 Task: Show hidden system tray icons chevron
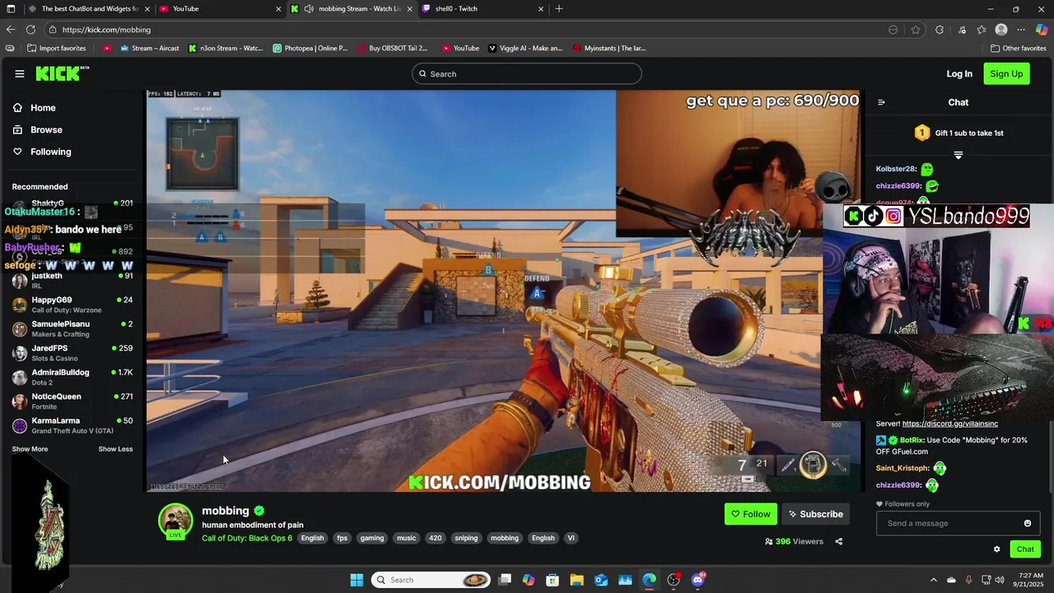[933, 580]
